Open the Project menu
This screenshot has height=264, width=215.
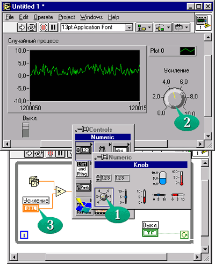pos(67,17)
